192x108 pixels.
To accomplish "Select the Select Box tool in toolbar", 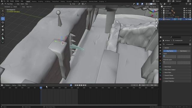I will pyautogui.click(x=3, y=11).
